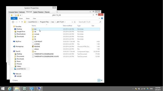This screenshot has height=91, width=163.
Task: Sort by Type column header
Action: click(79, 26)
